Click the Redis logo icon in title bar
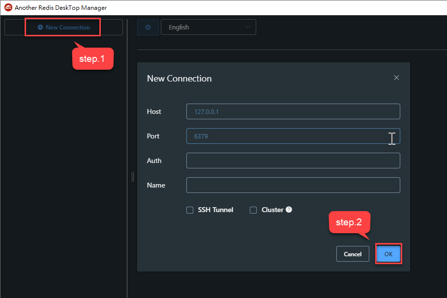The width and height of the screenshot is (447, 298). point(8,7)
